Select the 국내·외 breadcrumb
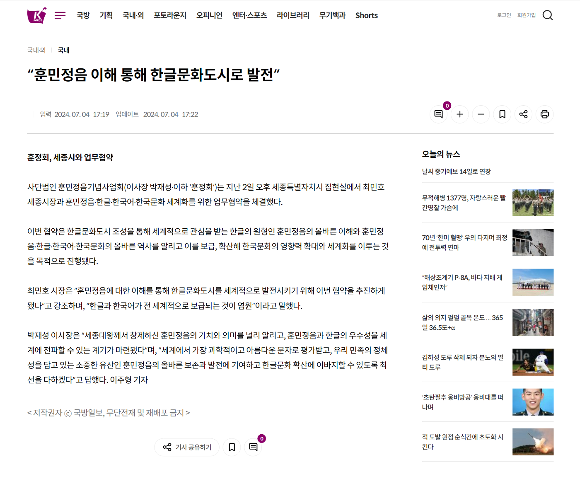The width and height of the screenshot is (580, 479). coord(36,50)
